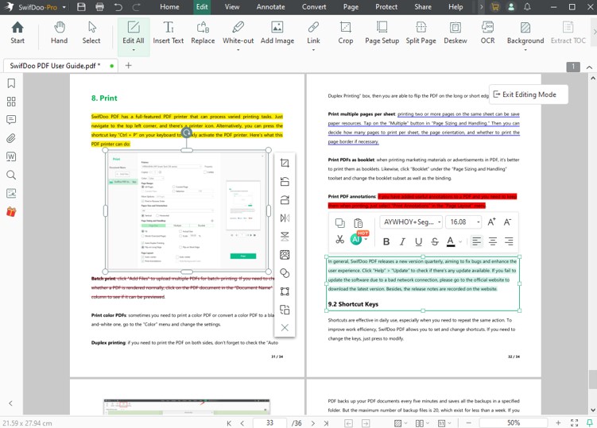Expand the SwifDoo-Pro application menu

(64, 7)
